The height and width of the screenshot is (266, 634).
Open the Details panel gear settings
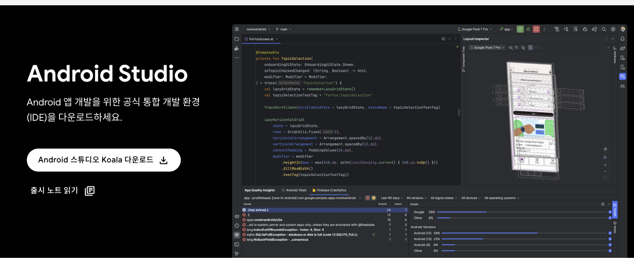tap(603, 204)
